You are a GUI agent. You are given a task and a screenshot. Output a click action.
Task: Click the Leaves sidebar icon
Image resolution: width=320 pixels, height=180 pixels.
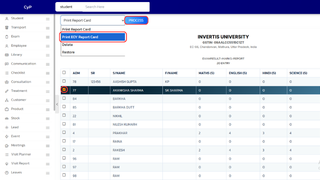tap(7, 172)
